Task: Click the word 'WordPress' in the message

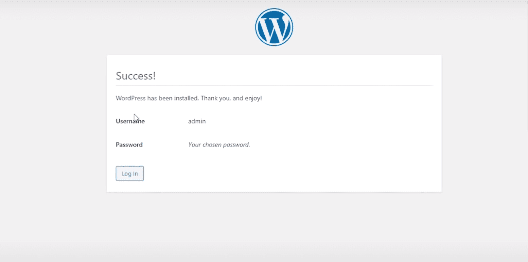Action: coord(131,98)
